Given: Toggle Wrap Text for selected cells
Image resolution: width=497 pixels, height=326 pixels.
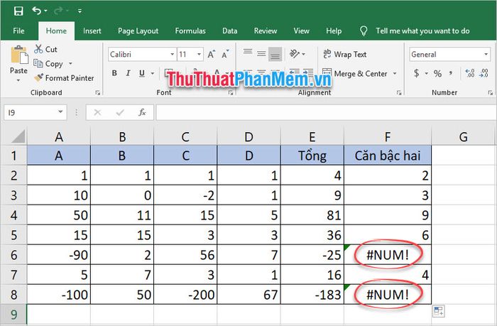Looking at the screenshot, I should pos(345,54).
